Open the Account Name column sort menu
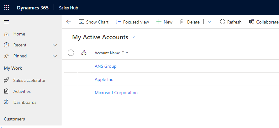 click(127, 53)
